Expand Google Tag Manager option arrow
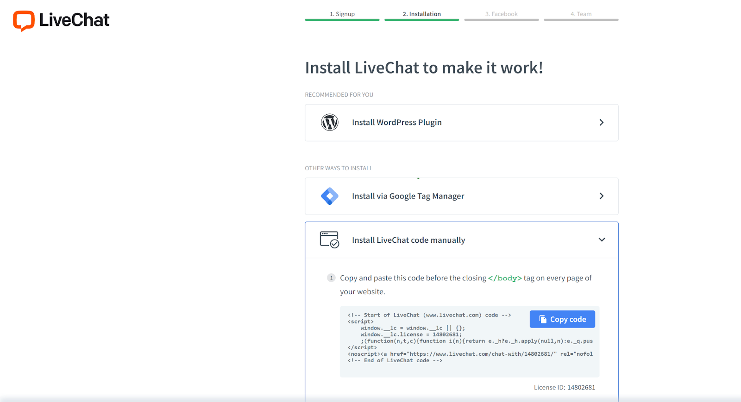Viewport: 741px width, 402px height. [x=601, y=196]
